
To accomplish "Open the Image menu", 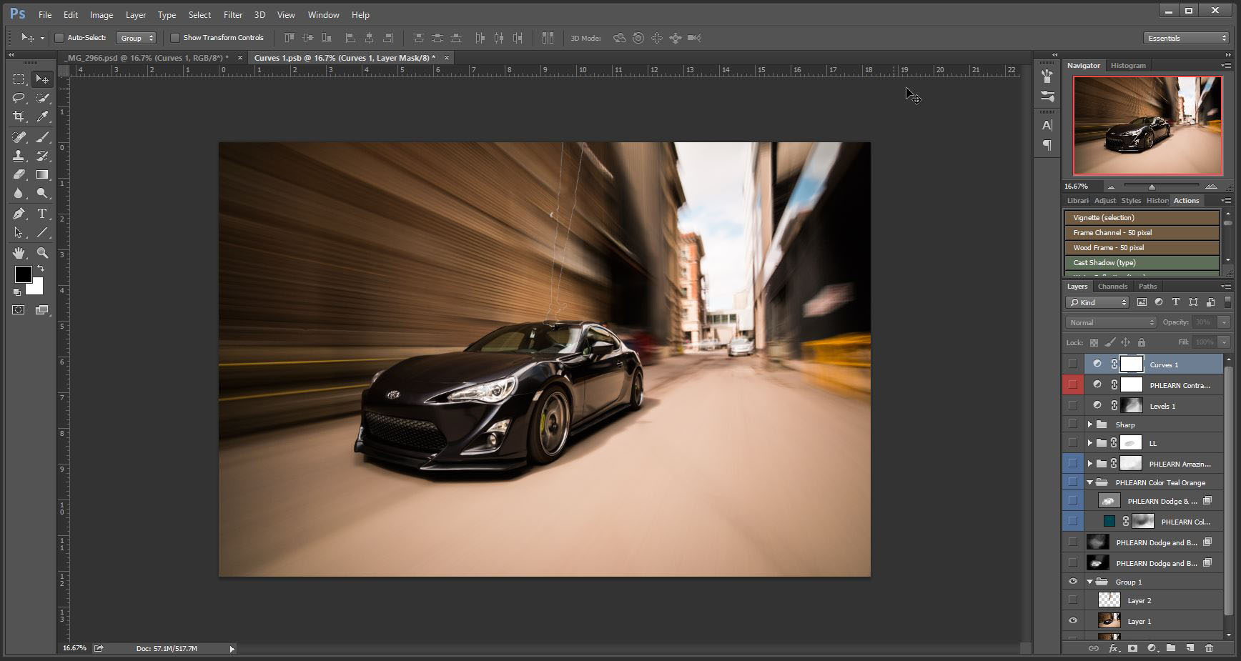I will [x=102, y=14].
